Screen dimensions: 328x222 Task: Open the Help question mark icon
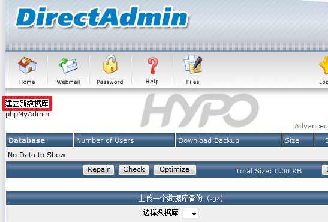152,66
